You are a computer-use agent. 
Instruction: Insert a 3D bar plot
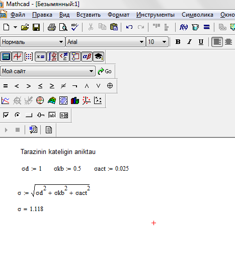coord(75,100)
